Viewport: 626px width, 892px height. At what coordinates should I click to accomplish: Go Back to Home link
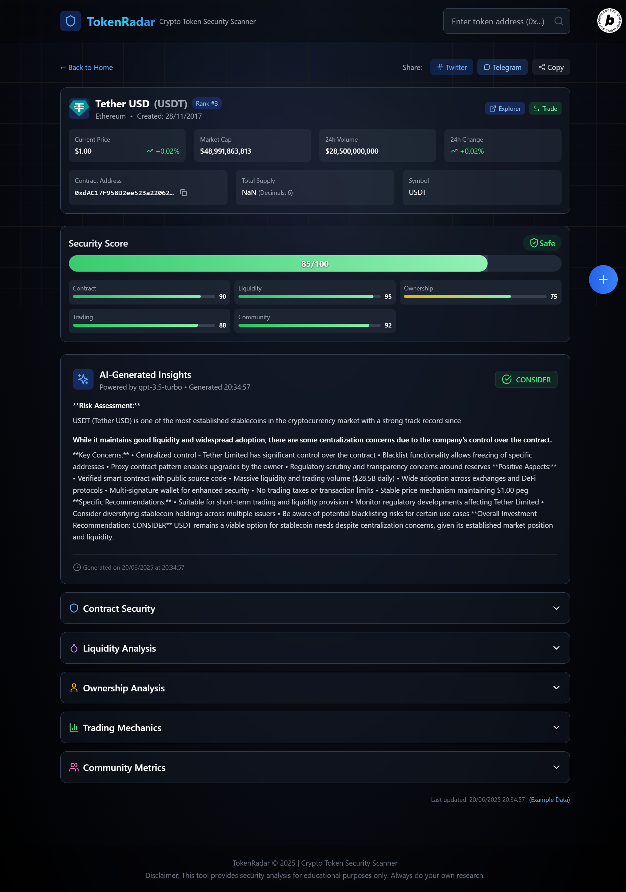click(86, 68)
